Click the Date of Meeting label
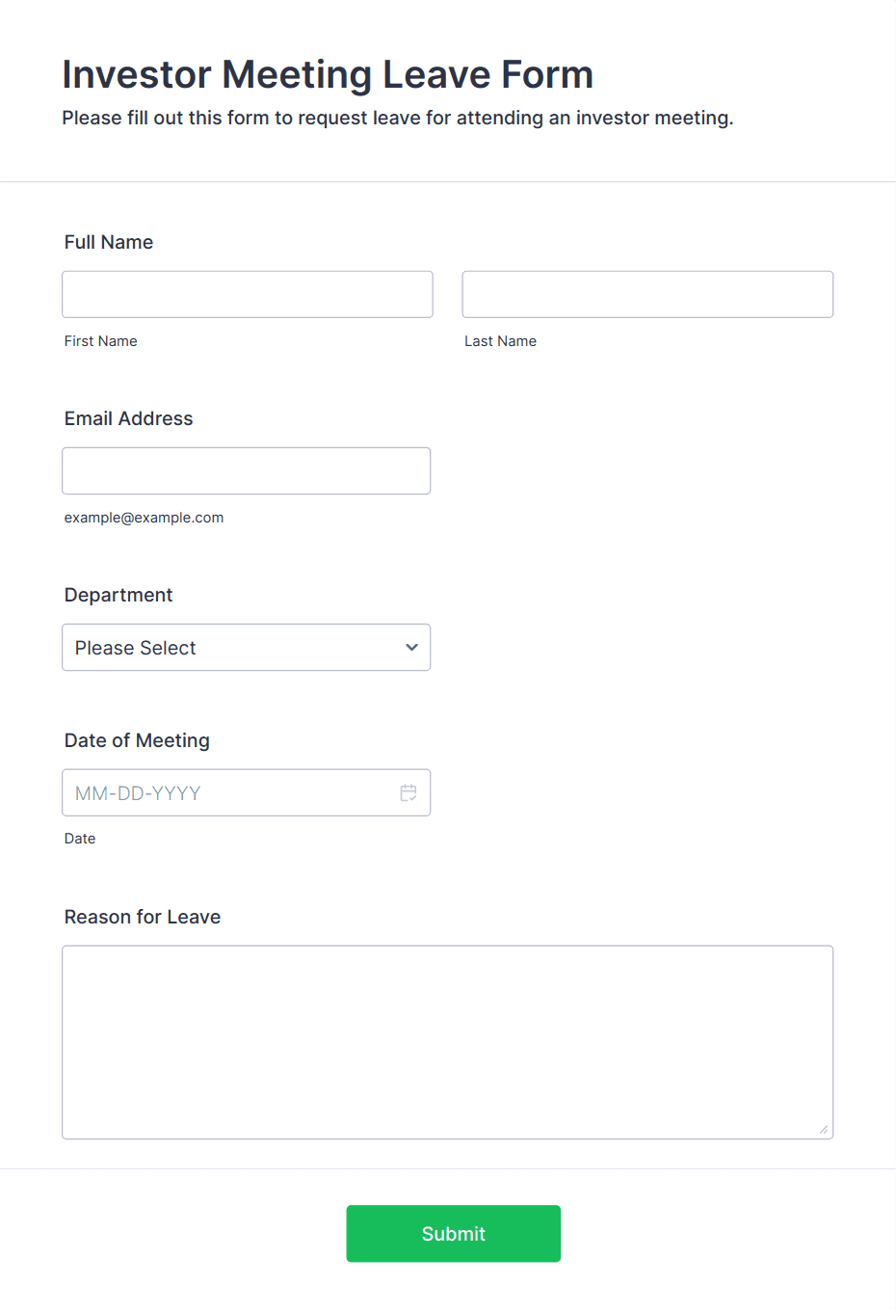The width and height of the screenshot is (896, 1310). [x=137, y=740]
